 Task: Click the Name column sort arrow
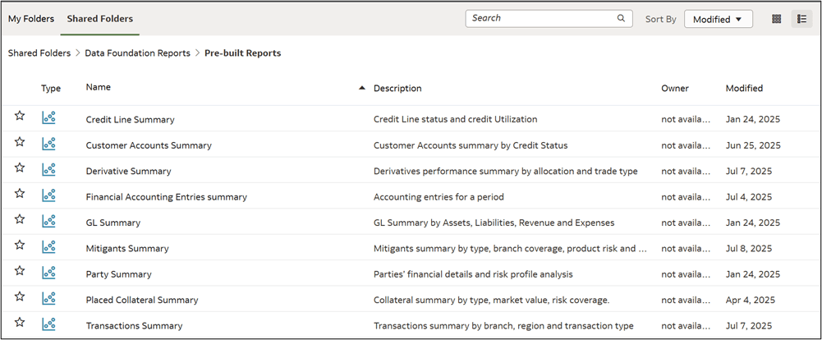point(362,88)
